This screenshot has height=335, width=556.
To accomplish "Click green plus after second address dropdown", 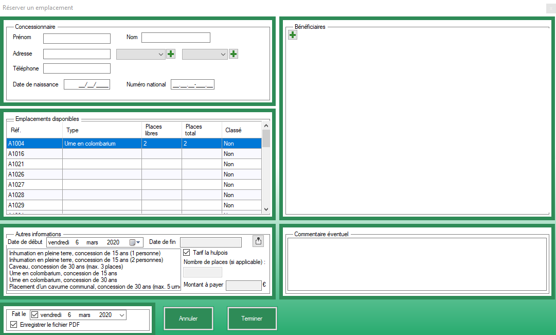I will click(x=233, y=54).
